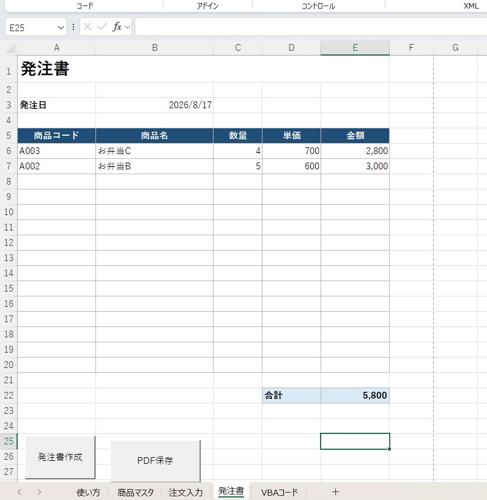Expand the formula bar chevron beside fx
Viewport: 487px width, 500px height.
pyautogui.click(x=127, y=27)
